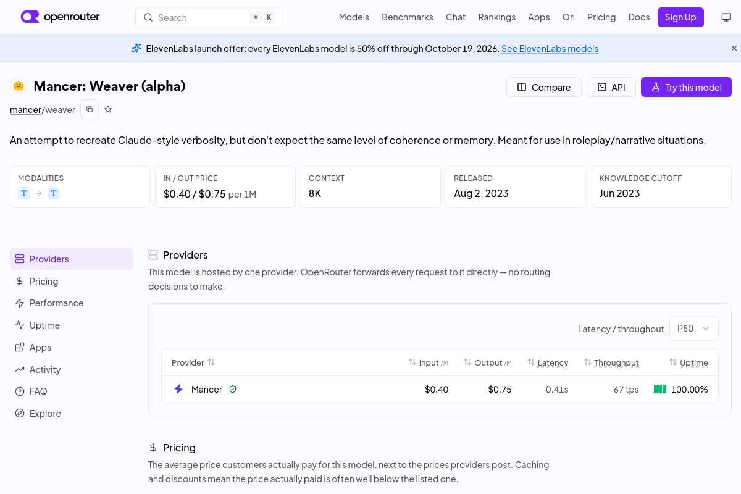
Task: Select Providers in the sidebar
Action: click(72, 259)
